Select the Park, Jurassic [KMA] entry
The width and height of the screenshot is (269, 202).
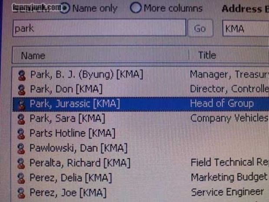tap(74, 104)
